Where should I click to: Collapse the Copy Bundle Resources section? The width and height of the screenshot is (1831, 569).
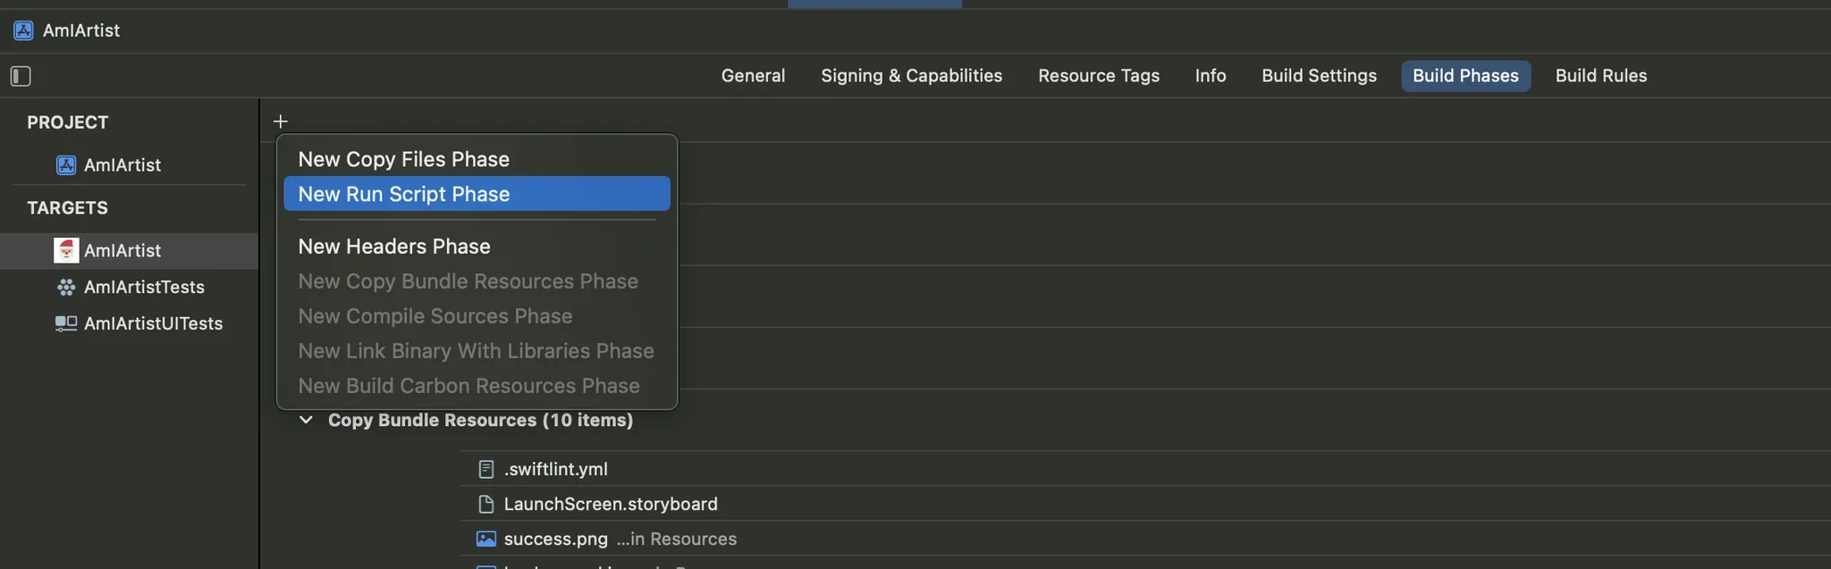[306, 420]
